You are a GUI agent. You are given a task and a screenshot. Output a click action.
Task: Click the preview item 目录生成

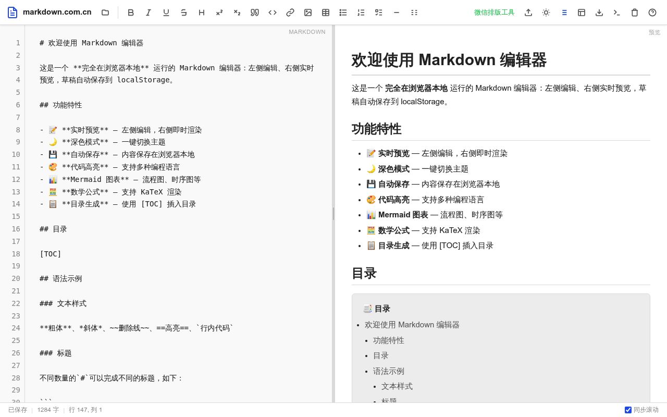click(x=430, y=246)
